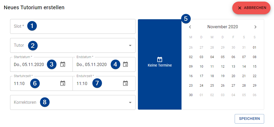Click the X icon on Abbrechen
The image size is (274, 127).
(x=240, y=8)
